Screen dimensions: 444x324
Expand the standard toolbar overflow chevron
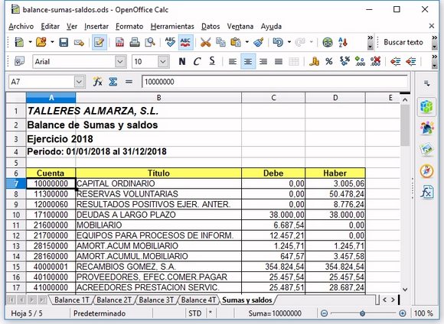pos(370,42)
